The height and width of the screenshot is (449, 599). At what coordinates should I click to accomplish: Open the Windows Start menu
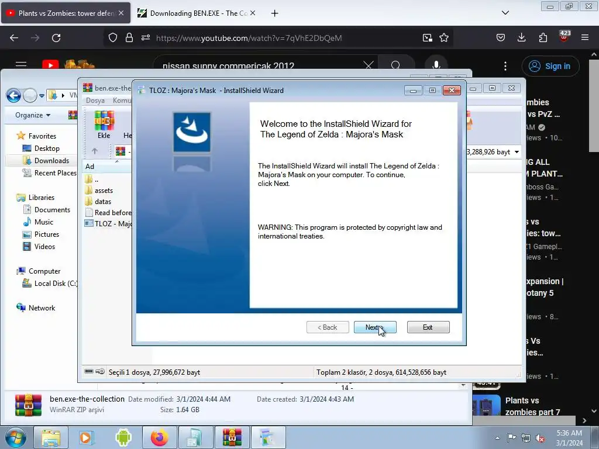point(16,437)
